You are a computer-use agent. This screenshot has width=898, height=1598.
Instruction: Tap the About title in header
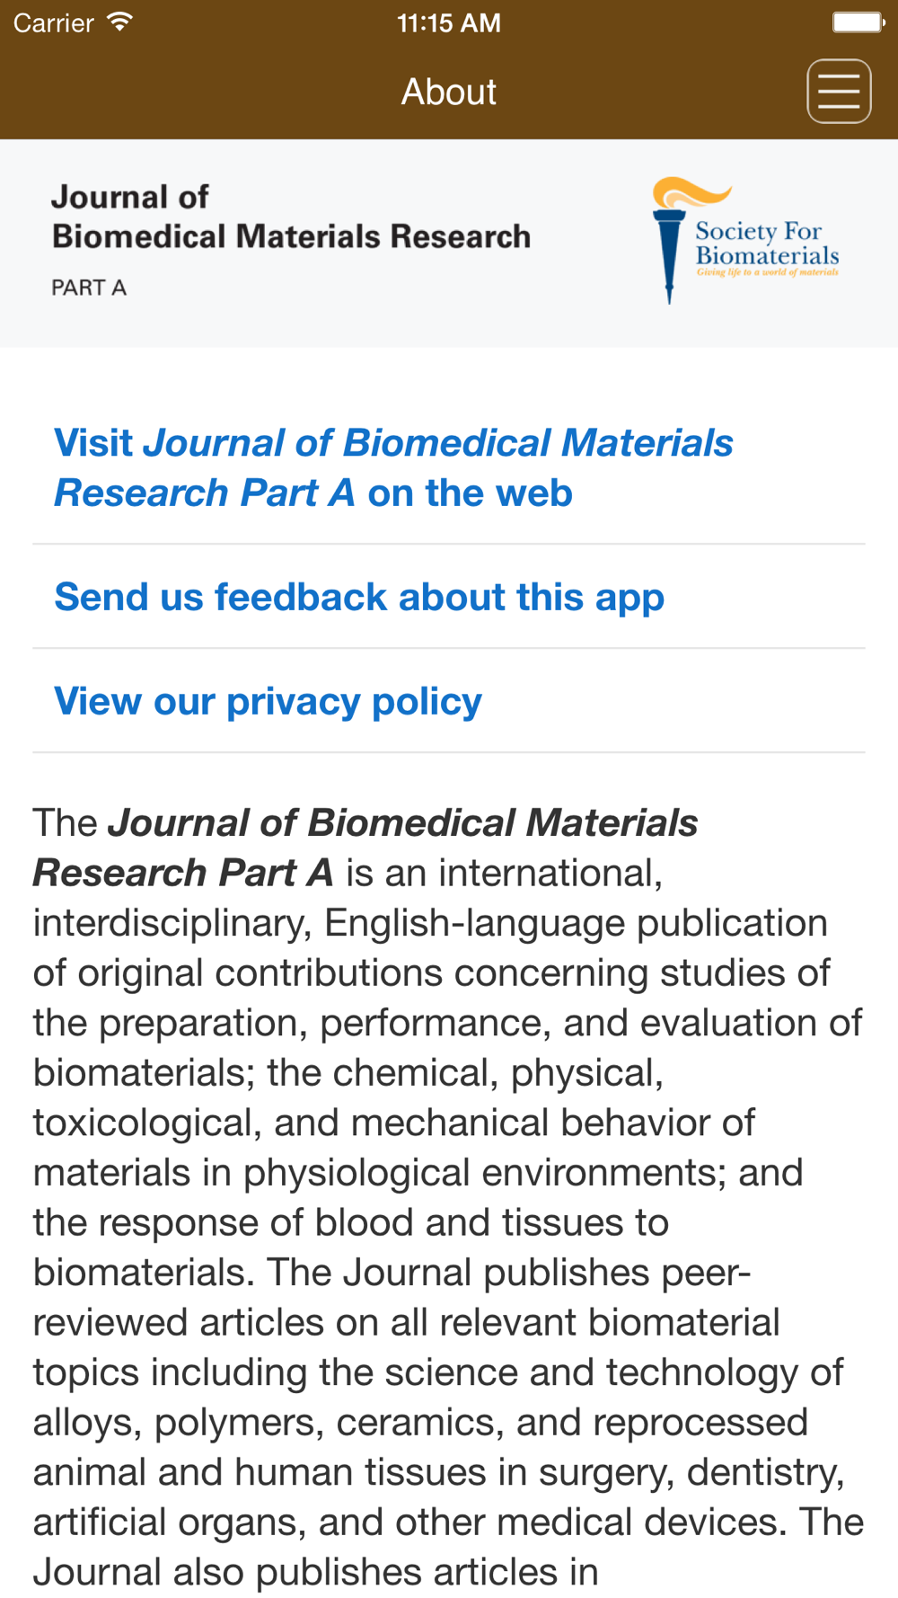(x=449, y=92)
